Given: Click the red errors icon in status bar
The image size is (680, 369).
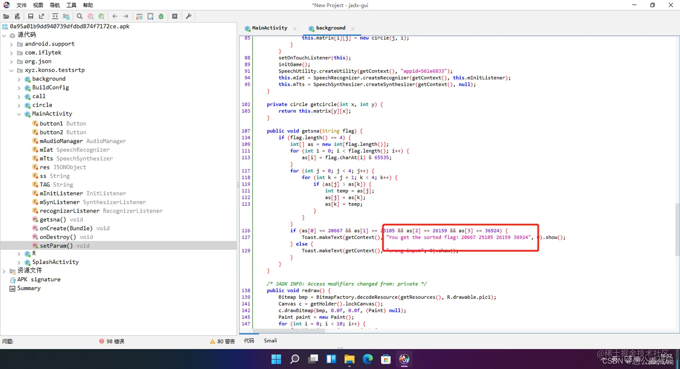Looking at the screenshot, I should 102,342.
